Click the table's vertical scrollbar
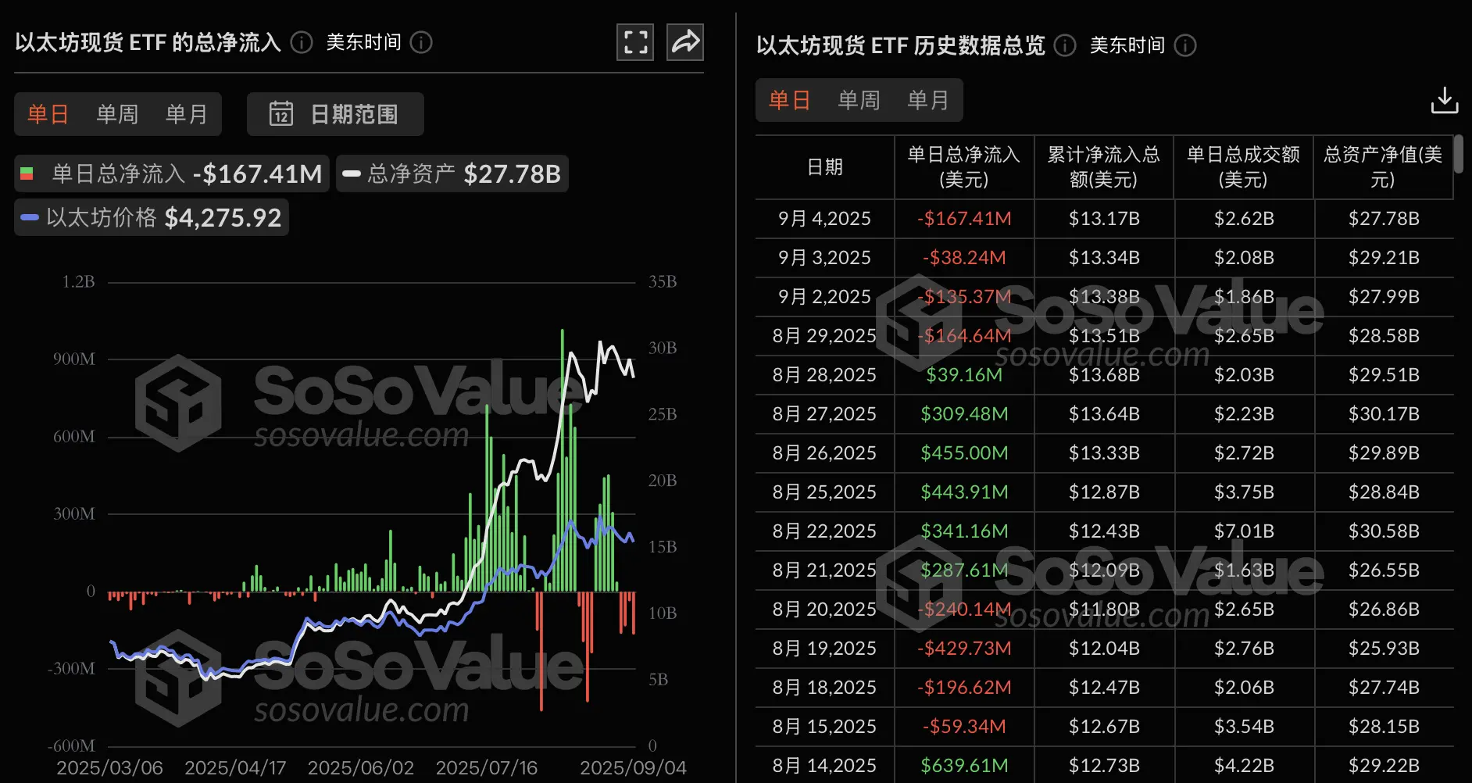1472x783 pixels. click(1458, 155)
